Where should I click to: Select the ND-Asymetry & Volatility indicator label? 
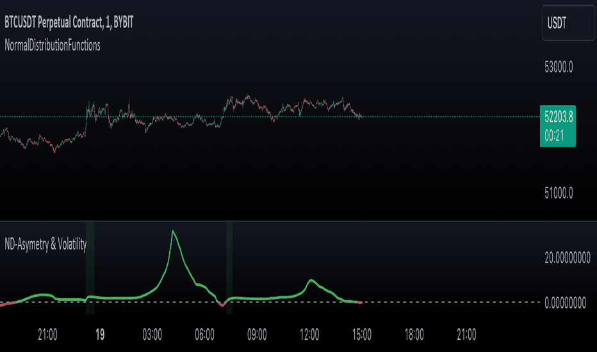pos(45,244)
